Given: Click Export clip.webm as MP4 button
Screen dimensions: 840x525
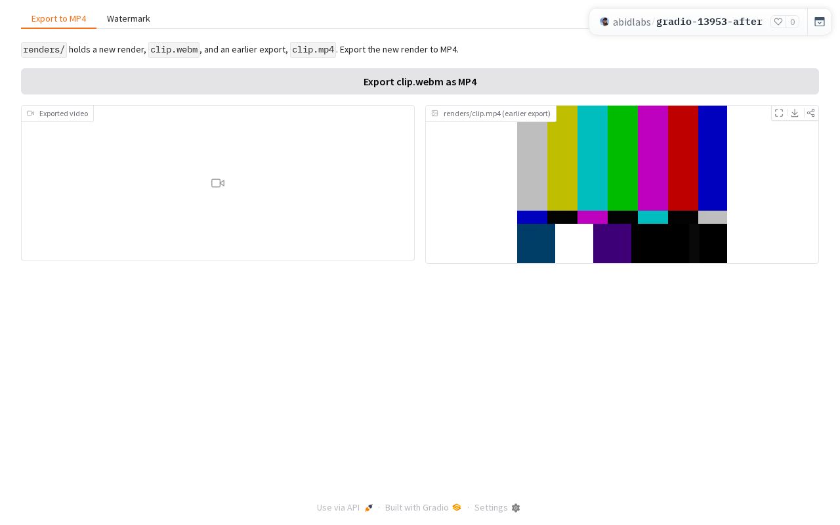Looking at the screenshot, I should (420, 81).
